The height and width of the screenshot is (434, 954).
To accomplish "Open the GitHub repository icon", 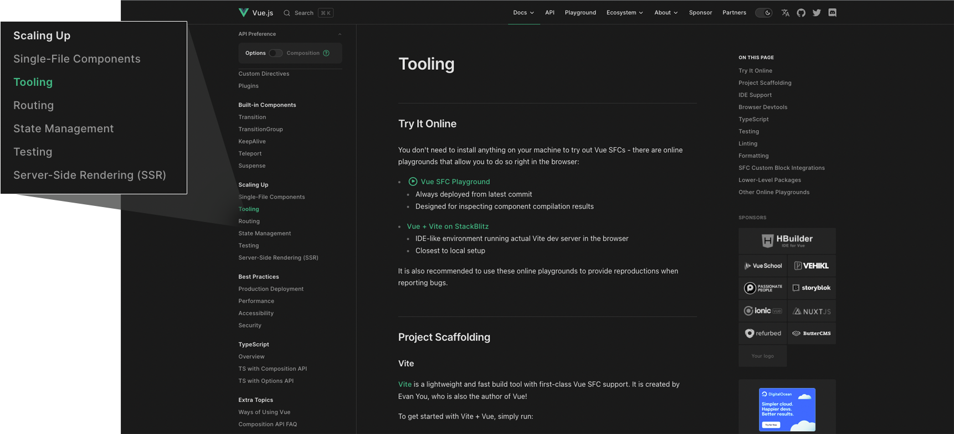I will 801,13.
